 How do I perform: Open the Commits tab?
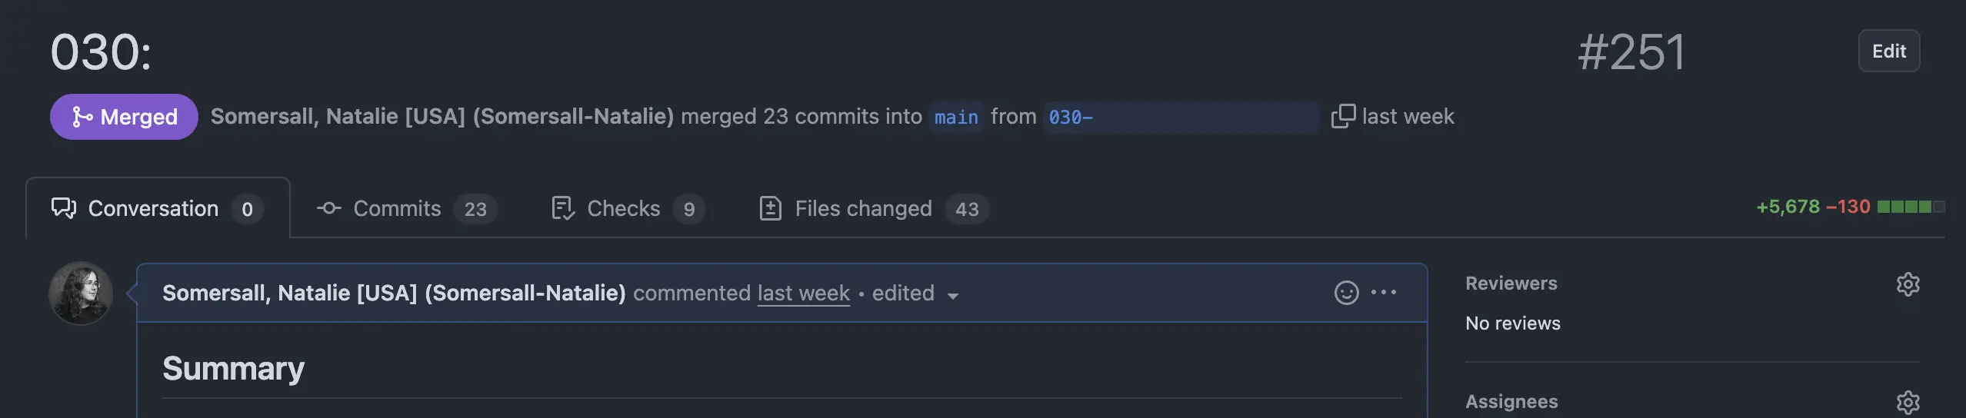(x=407, y=208)
